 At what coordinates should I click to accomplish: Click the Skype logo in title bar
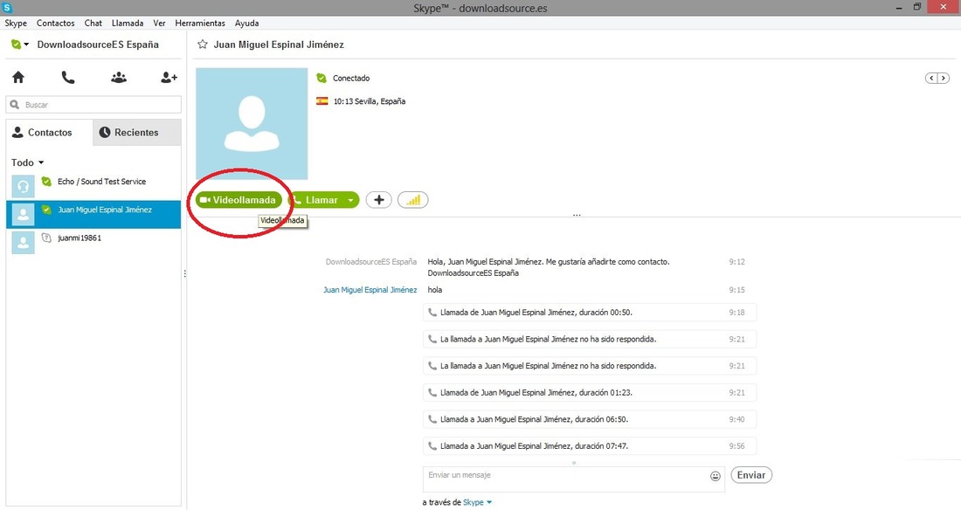7,7
